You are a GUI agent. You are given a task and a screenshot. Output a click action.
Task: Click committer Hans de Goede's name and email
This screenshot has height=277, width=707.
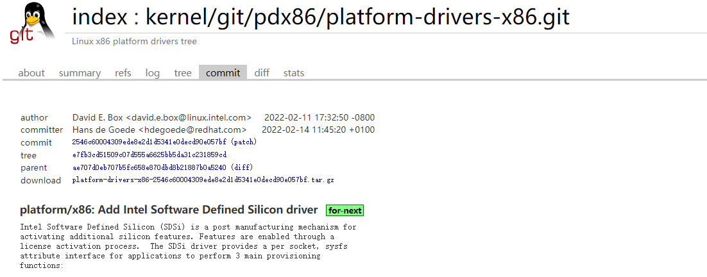tap(159, 130)
